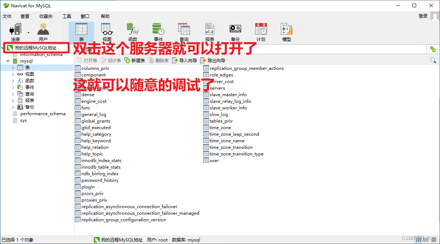Select the time_zone_name table
440x244 pixels.
(227, 141)
